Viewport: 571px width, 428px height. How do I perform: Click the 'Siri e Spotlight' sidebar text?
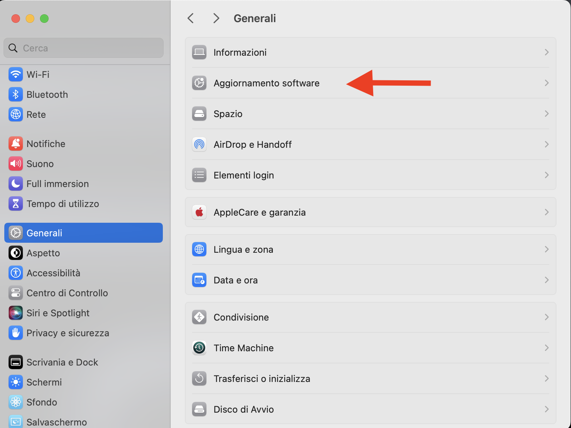58,313
